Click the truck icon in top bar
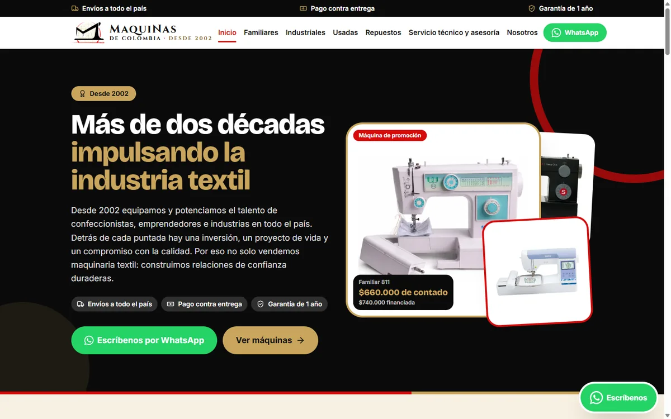This screenshot has height=419, width=671. (x=75, y=8)
